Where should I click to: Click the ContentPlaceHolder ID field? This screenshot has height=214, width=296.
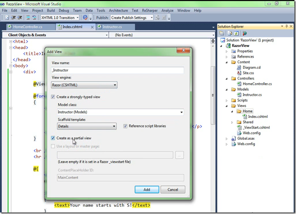(121, 178)
